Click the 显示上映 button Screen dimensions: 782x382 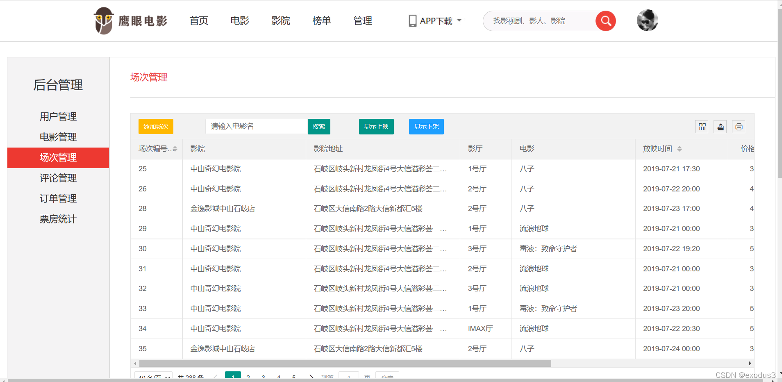tap(376, 127)
